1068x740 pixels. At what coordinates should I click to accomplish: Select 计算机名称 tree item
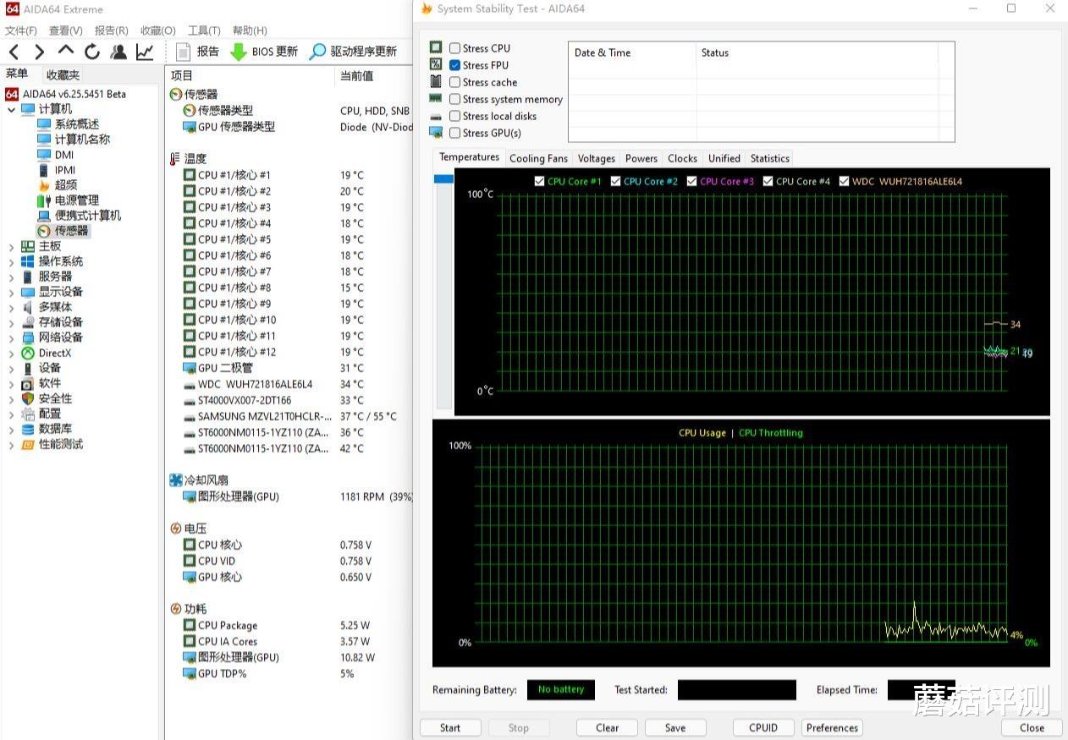coord(82,140)
